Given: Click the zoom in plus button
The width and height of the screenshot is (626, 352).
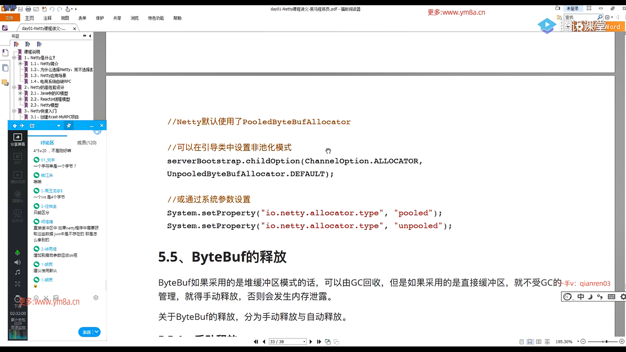Looking at the screenshot, I should coord(622,342).
